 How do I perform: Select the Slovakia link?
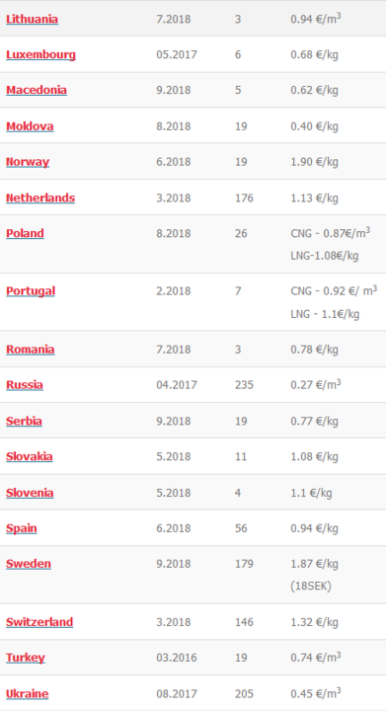tap(29, 456)
